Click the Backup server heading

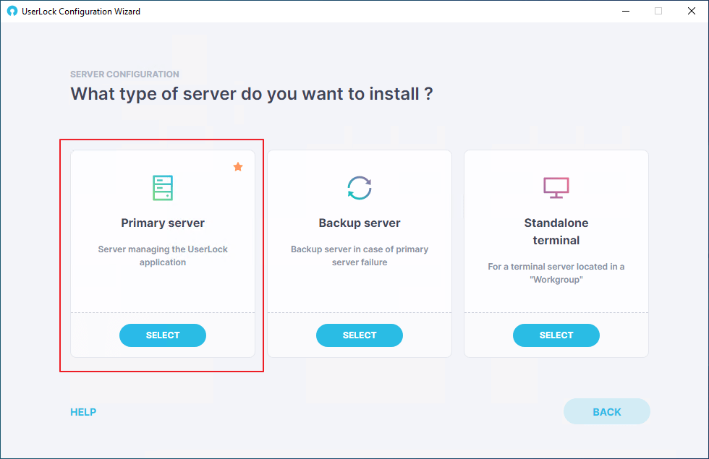360,223
